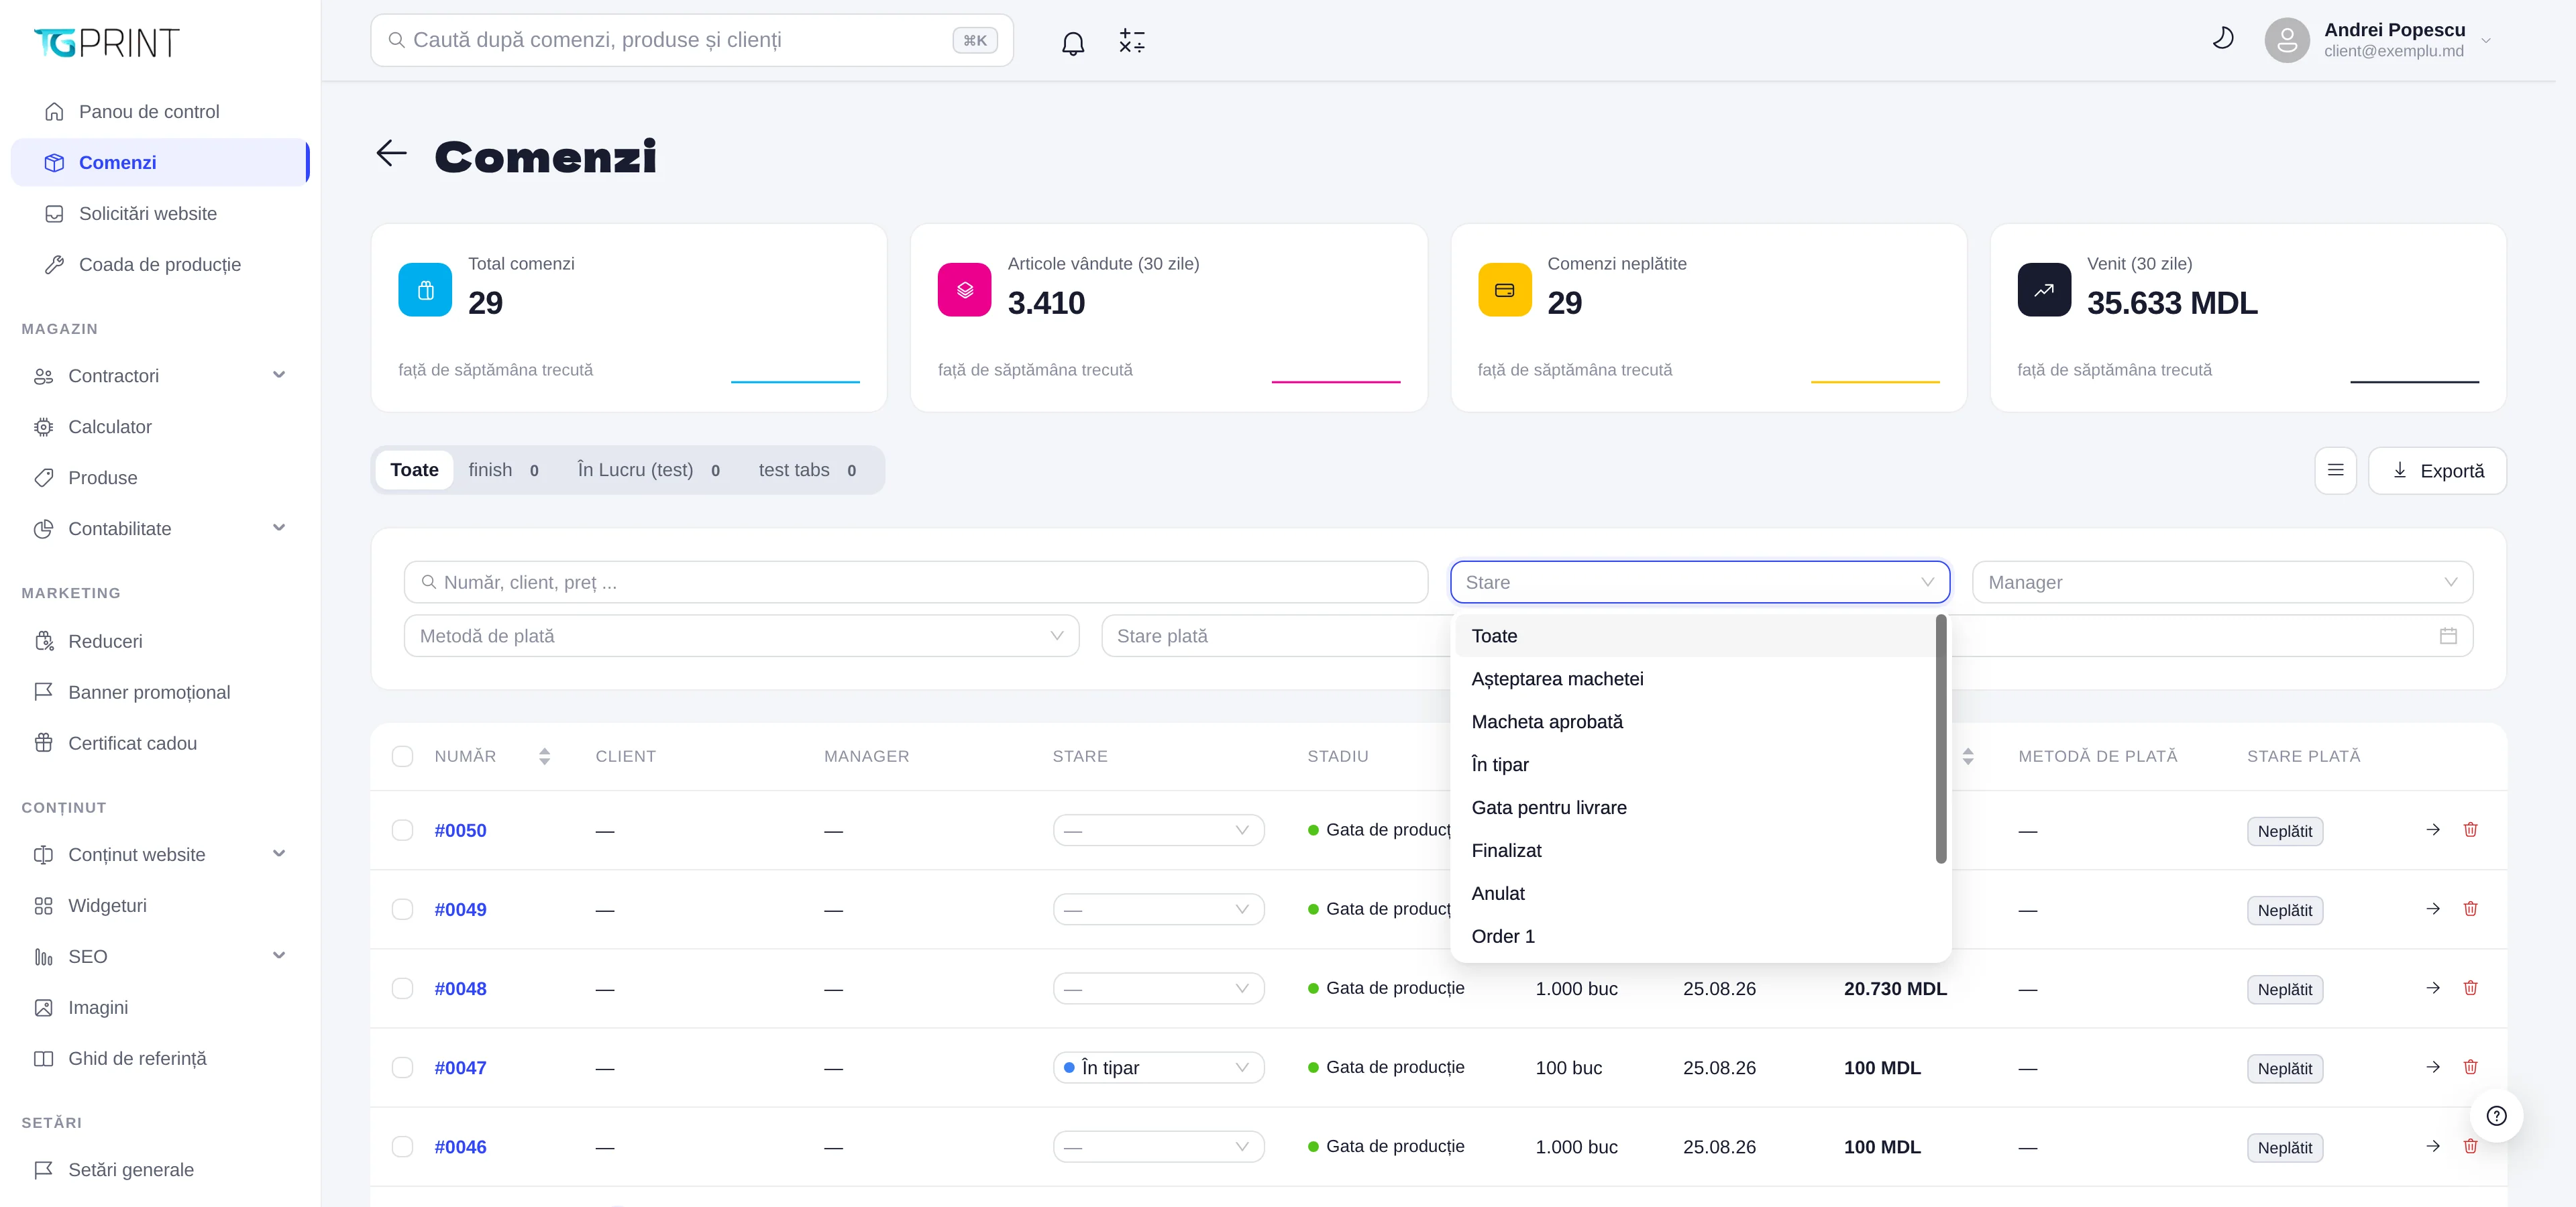The height and width of the screenshot is (1207, 2576).
Task: Open the stare dropdown for order #0047
Action: pyautogui.click(x=1158, y=1067)
